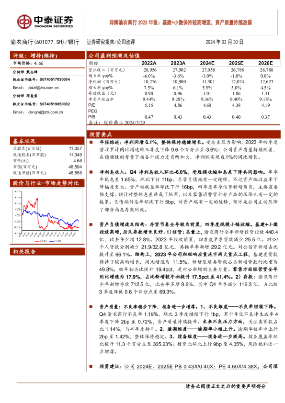
Task: Click the 股价与行业-市场走势对比 header
Action: pyautogui.click(x=47, y=183)
